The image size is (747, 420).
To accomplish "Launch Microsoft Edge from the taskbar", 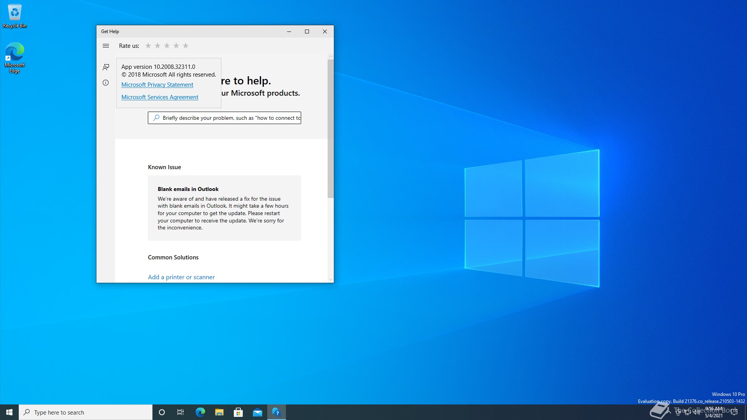I will 200,412.
